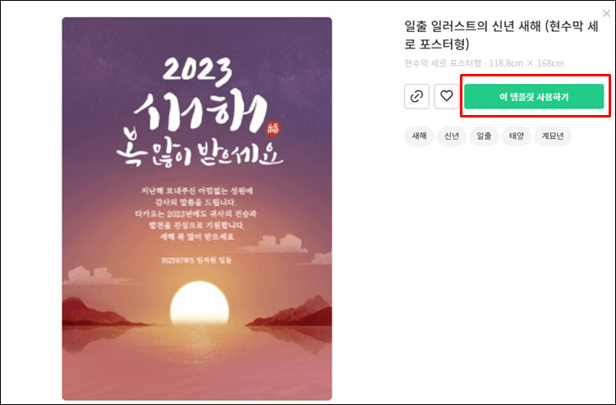Close the template preview with the X

[x=607, y=13]
